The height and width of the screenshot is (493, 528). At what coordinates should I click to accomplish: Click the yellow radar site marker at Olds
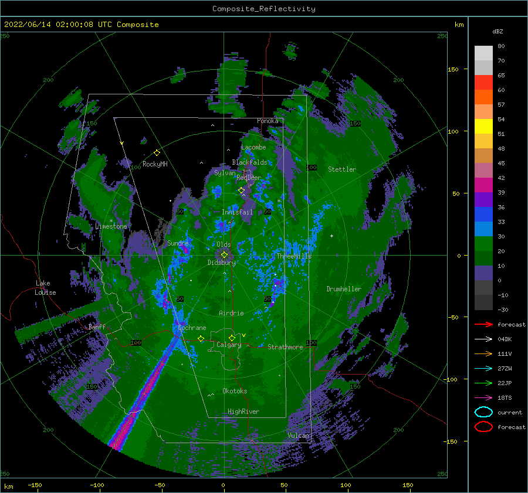[x=224, y=255]
